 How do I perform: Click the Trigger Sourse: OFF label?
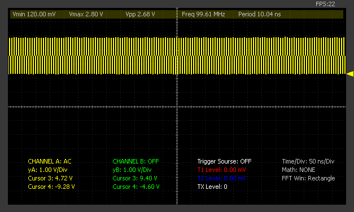pyautogui.click(x=224, y=161)
